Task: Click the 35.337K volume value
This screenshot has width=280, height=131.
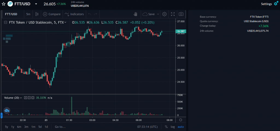Action: coord(41,98)
